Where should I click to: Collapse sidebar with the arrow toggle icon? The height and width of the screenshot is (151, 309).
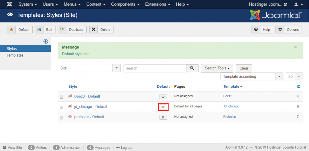46,42
